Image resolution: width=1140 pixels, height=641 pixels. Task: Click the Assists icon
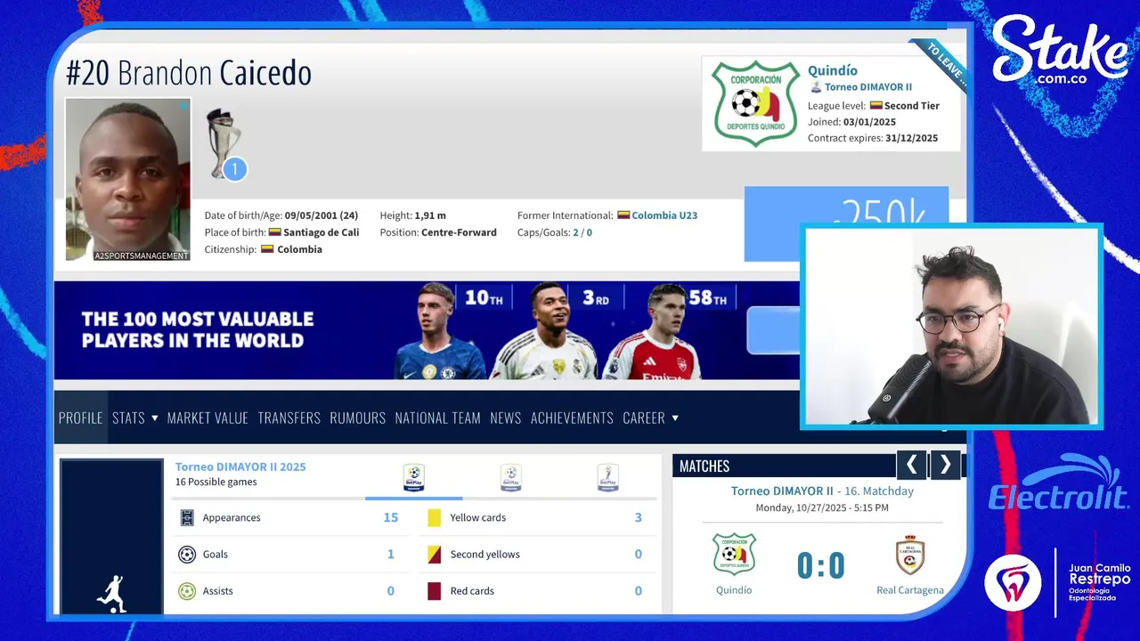pos(187,590)
